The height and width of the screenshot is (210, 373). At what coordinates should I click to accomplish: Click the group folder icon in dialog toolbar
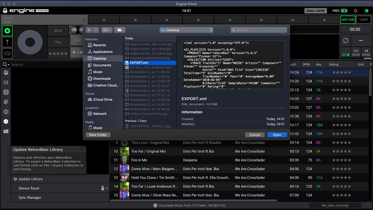pyautogui.click(x=120, y=30)
